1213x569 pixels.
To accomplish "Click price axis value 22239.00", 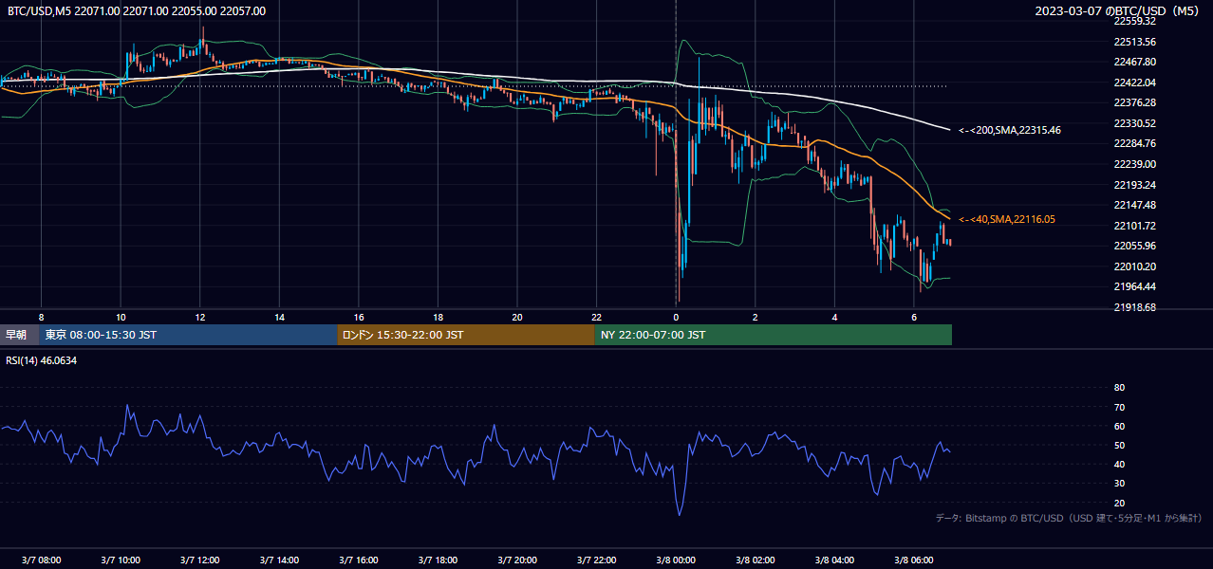I will click(1134, 164).
